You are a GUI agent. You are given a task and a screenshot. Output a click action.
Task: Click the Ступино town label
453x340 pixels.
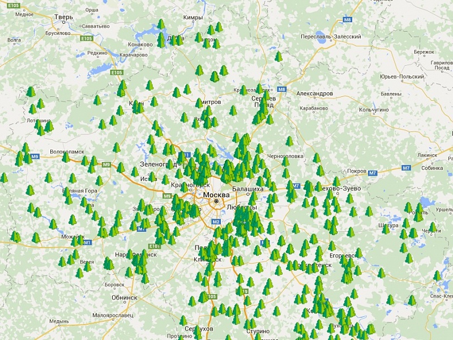(258, 331)
